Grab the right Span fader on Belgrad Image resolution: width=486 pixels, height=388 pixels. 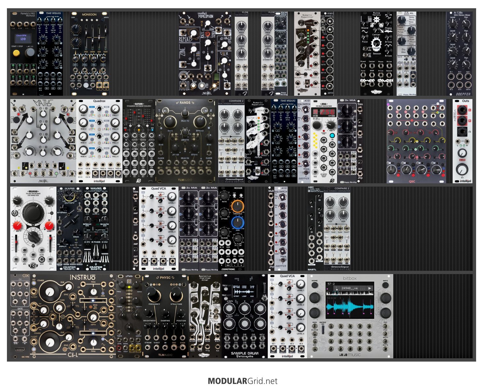tap(51, 244)
